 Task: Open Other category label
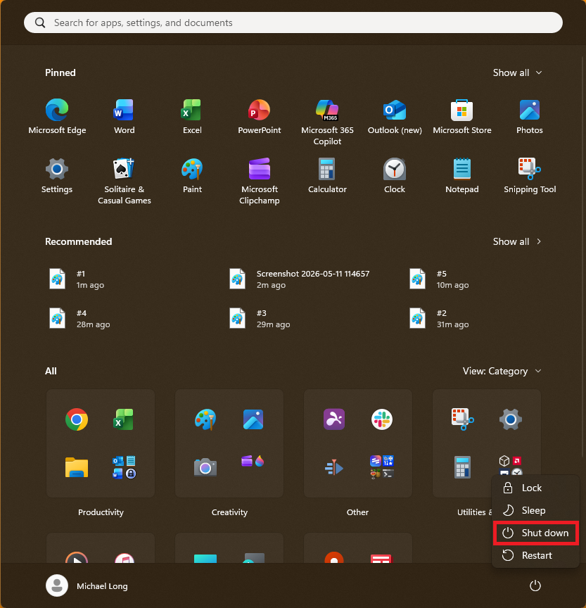click(358, 512)
